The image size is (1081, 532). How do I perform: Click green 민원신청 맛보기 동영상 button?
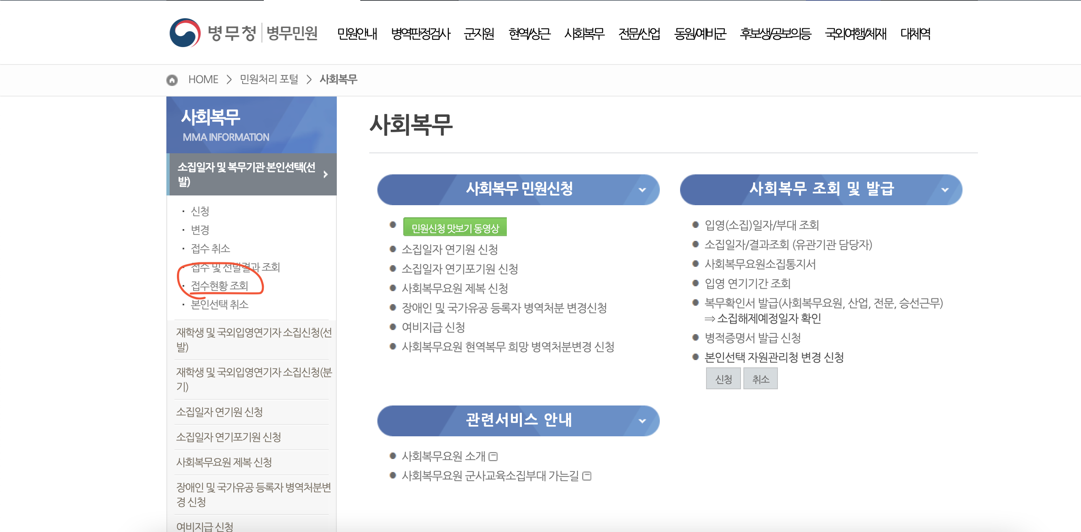pyautogui.click(x=454, y=227)
